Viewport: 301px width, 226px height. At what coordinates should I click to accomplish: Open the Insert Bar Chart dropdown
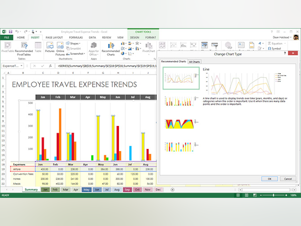point(130,43)
